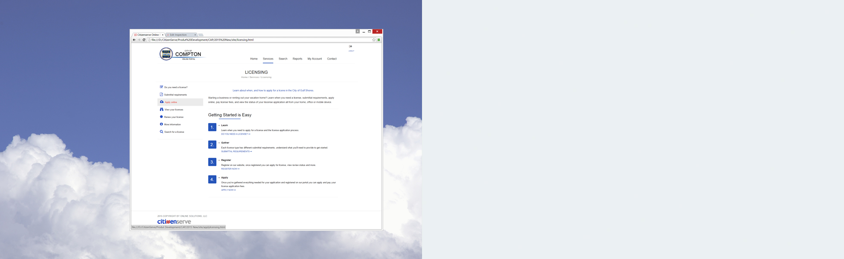The width and height of the screenshot is (844, 259).
Task: Follow the DO YOU NEED A LICENSE link
Action: pyautogui.click(x=235, y=134)
